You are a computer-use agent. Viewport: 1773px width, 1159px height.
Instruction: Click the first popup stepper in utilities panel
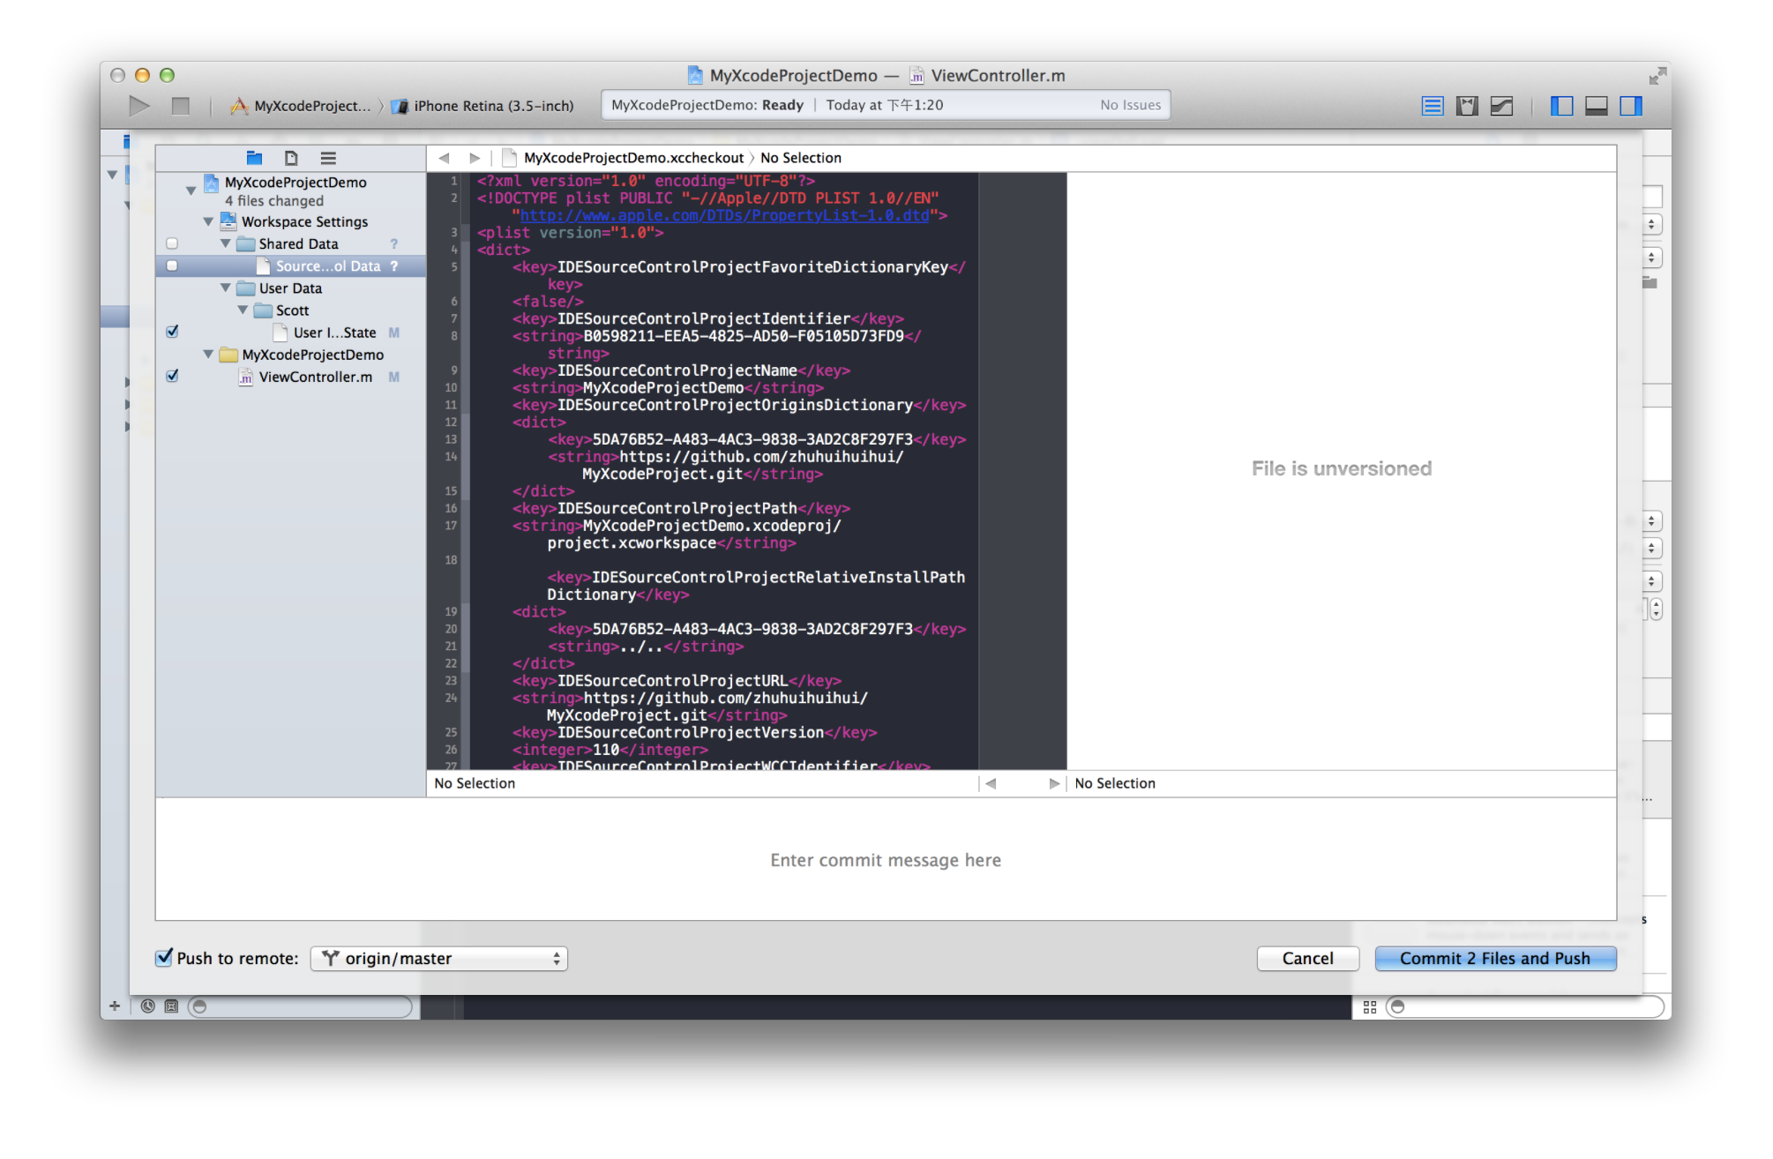(1651, 225)
